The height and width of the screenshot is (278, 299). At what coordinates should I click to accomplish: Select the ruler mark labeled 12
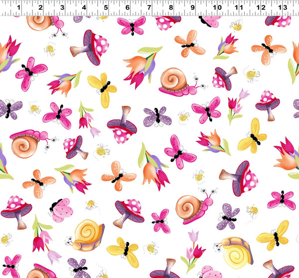(x=261, y=8)
